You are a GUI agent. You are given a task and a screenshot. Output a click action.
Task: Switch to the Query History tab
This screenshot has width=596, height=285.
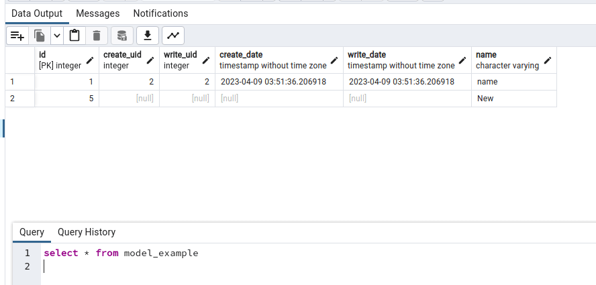point(87,232)
